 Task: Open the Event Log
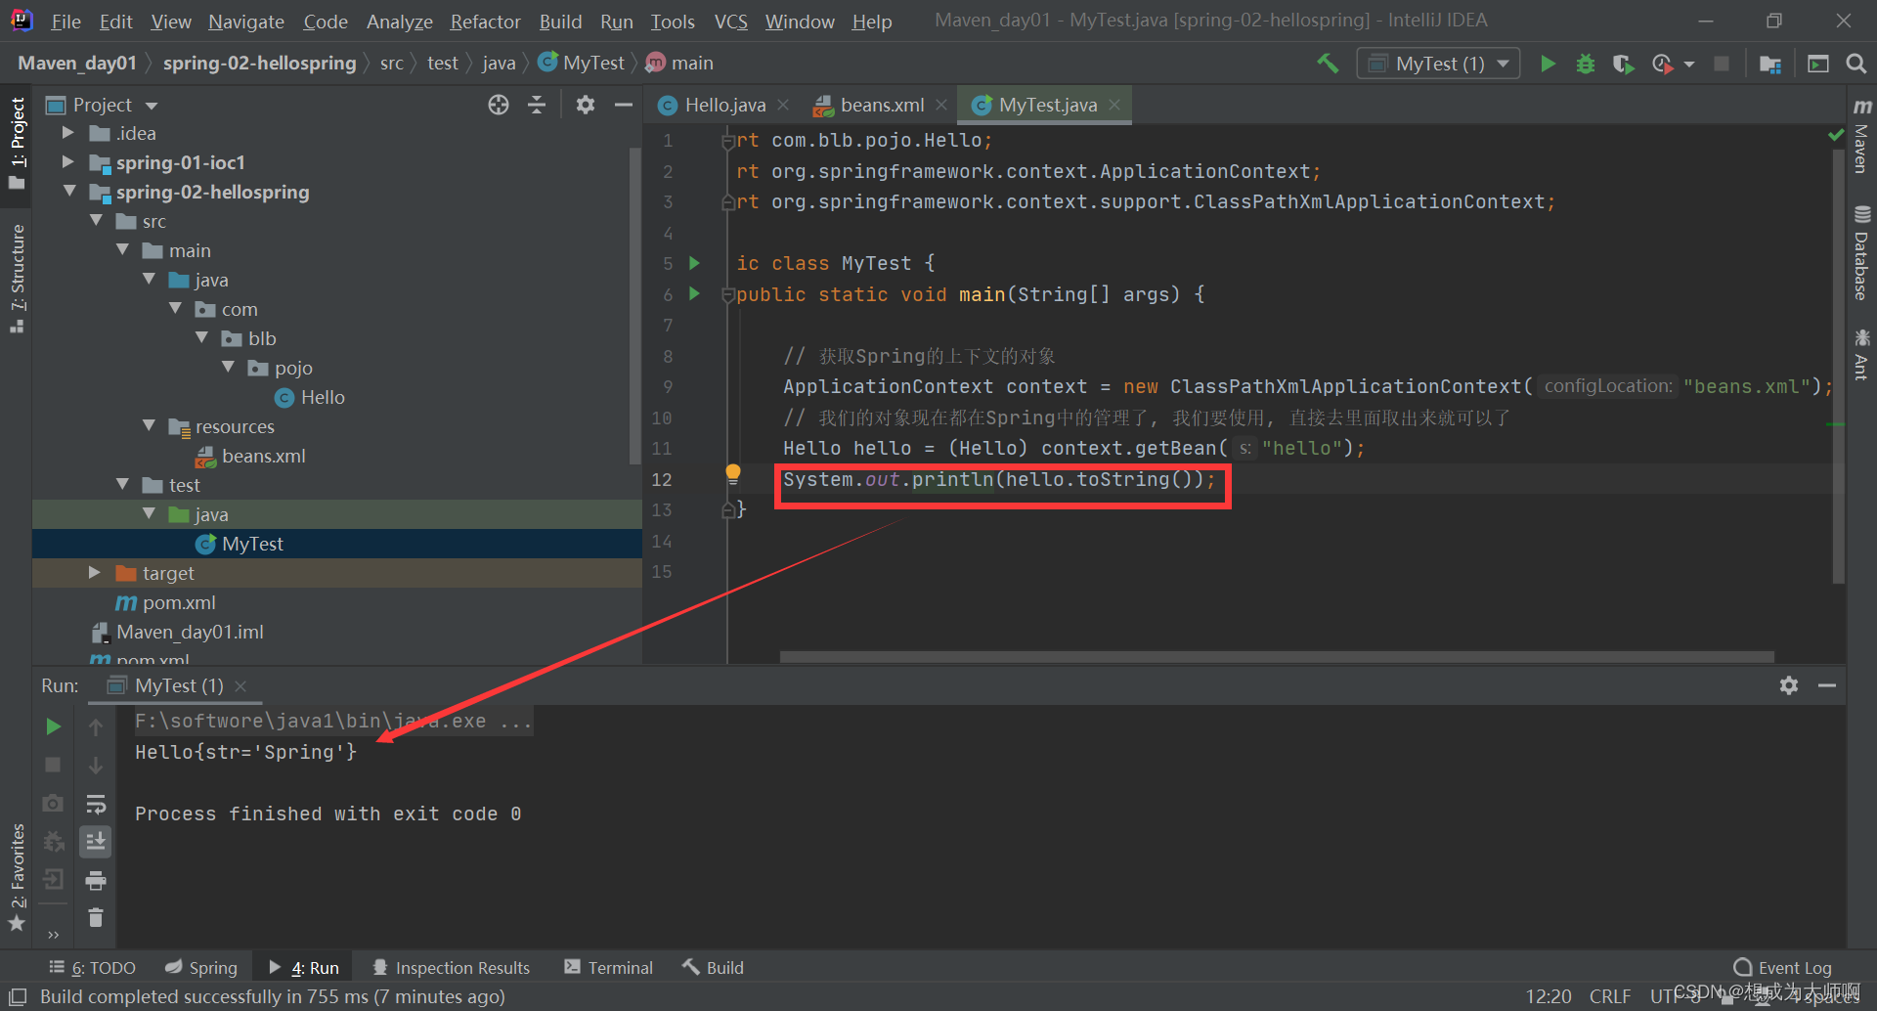click(1782, 968)
